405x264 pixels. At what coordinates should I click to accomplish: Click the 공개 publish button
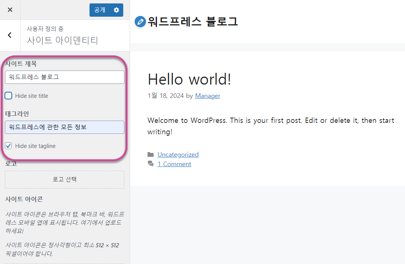100,10
